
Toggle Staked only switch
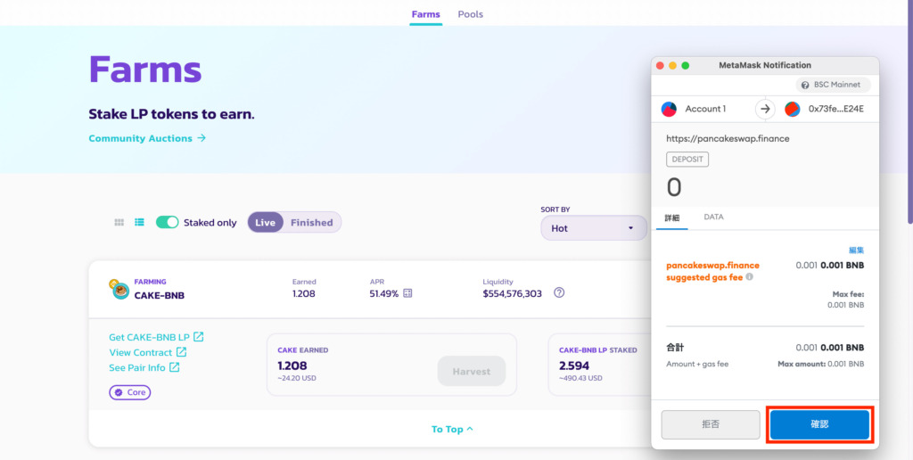(167, 223)
